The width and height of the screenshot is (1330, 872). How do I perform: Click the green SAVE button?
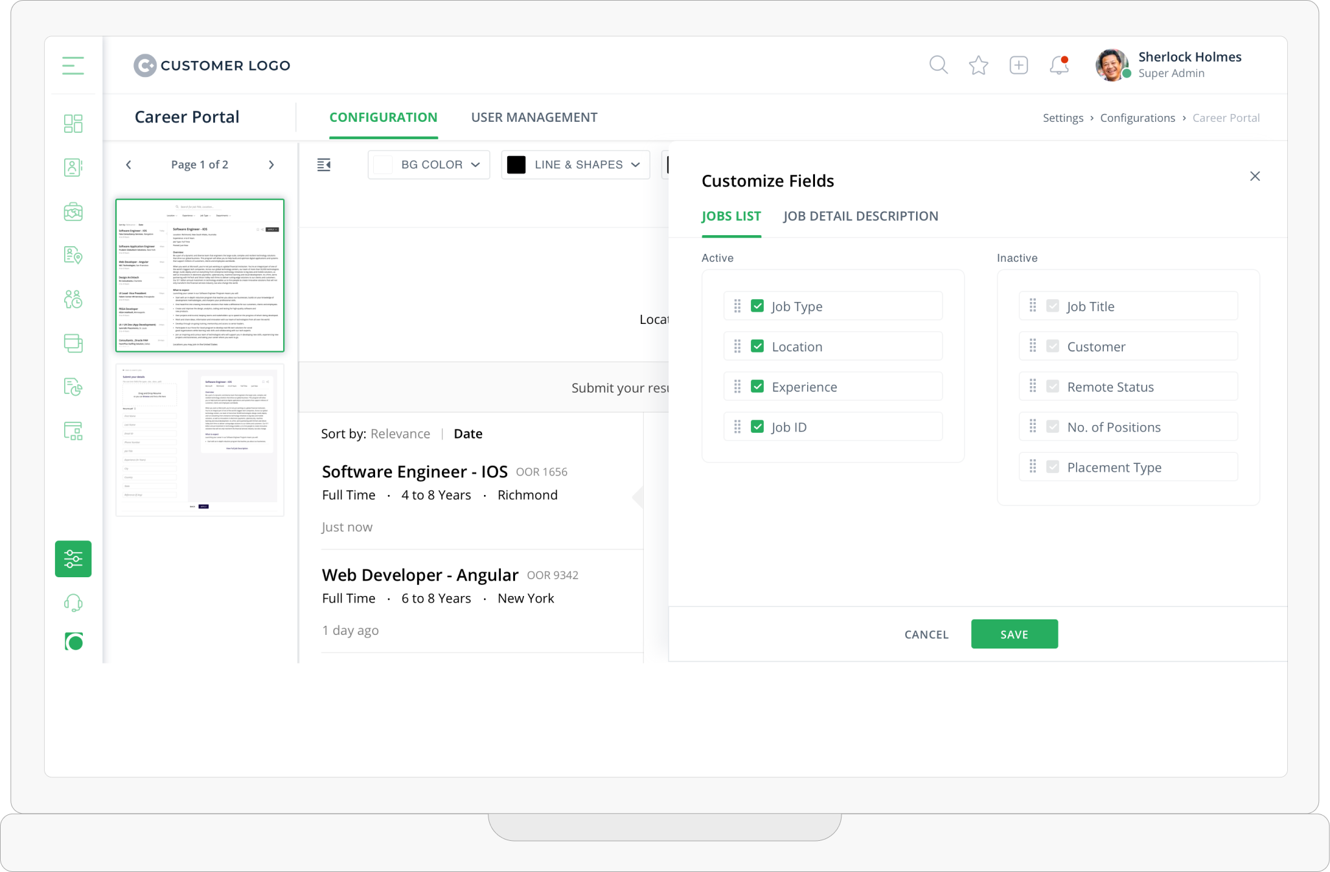coord(1014,634)
